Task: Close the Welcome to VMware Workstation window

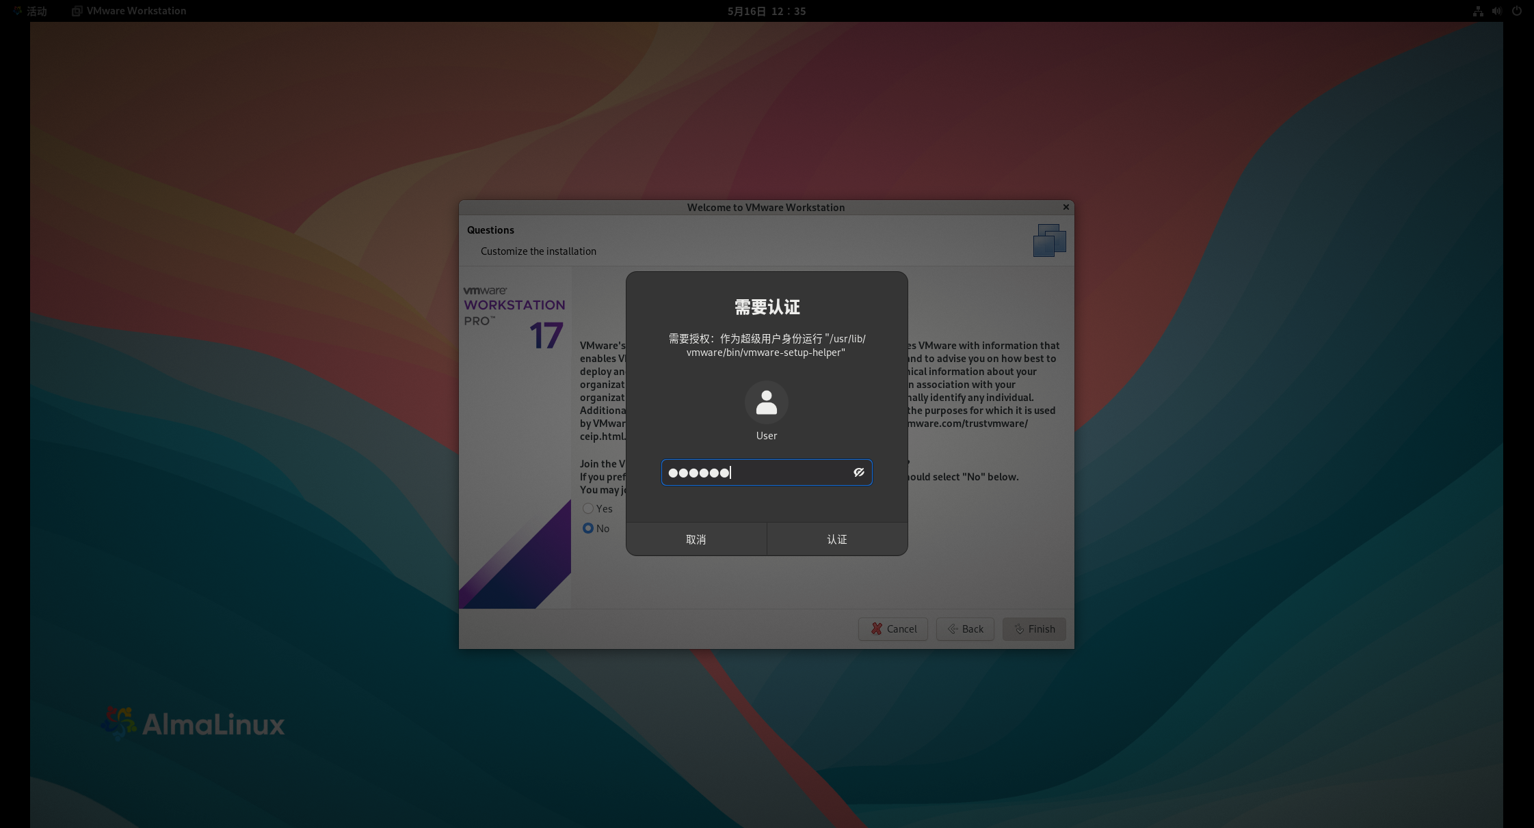Action: (x=1066, y=207)
